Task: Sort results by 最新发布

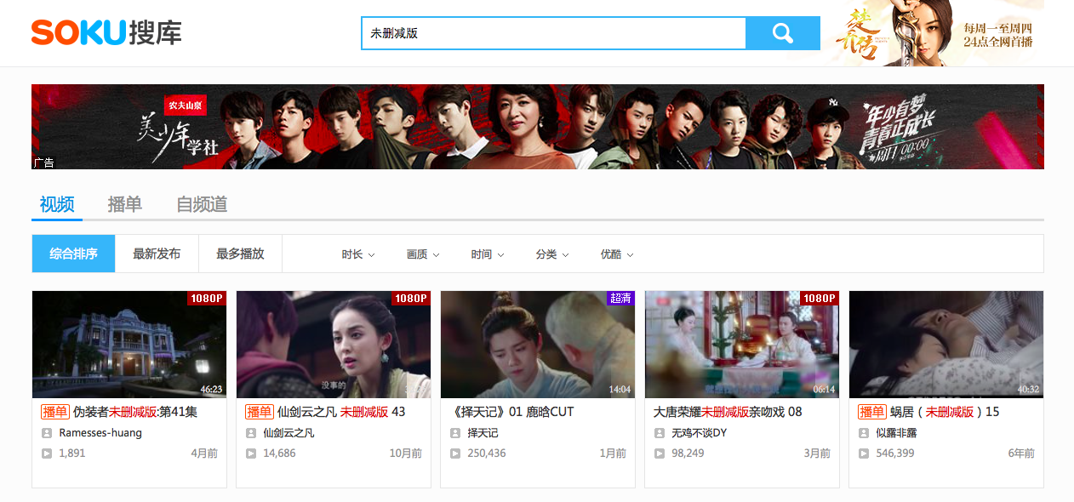Action: coord(157,254)
